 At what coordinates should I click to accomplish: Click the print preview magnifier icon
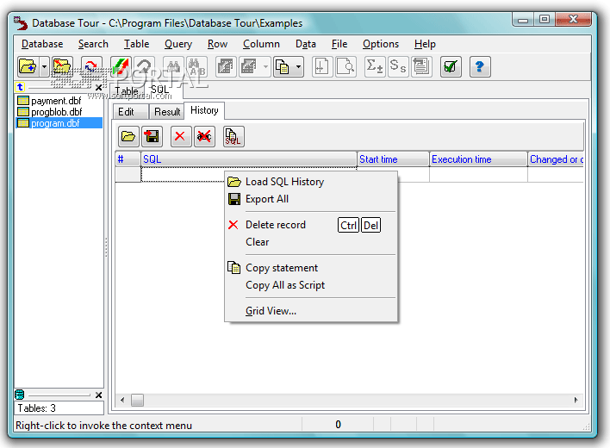(x=345, y=67)
